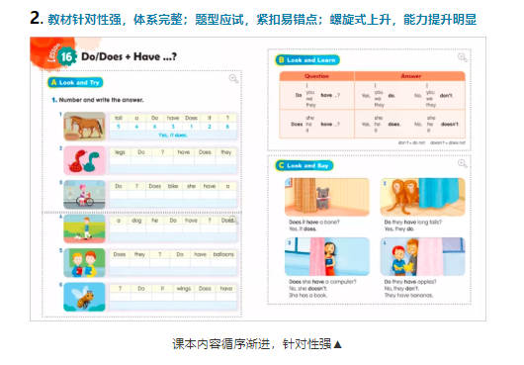Click the two boys with books picture
Screen dimensions: 524x365
[85, 263]
